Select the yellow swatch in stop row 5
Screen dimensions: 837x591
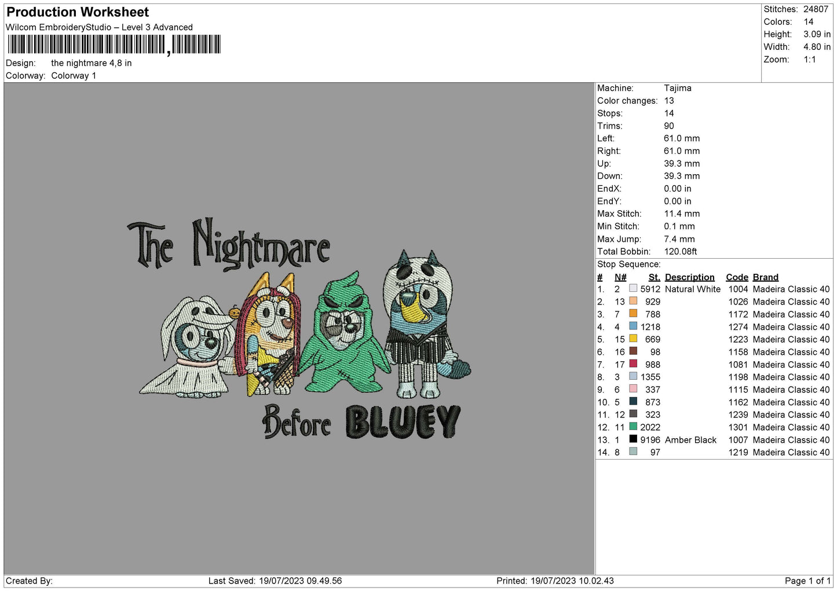click(633, 339)
